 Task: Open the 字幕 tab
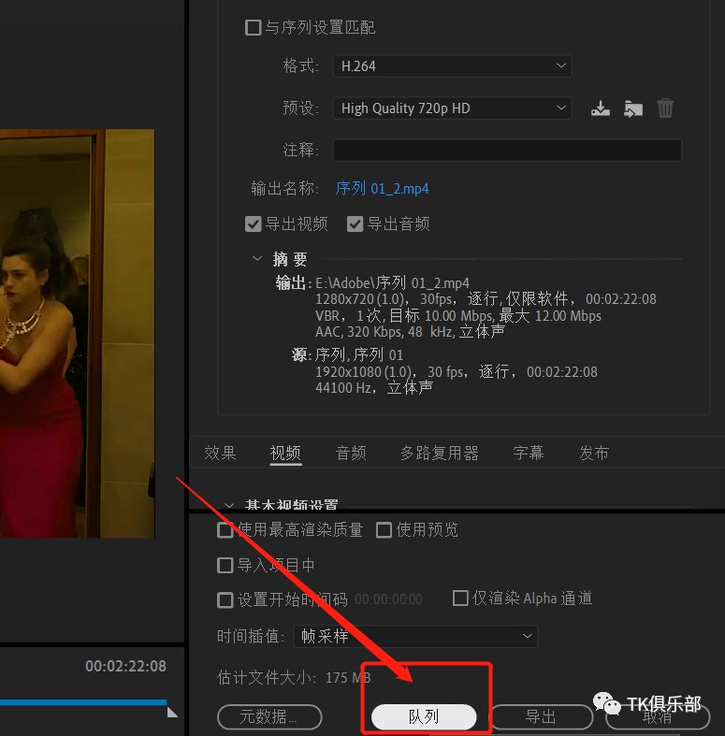click(x=529, y=453)
